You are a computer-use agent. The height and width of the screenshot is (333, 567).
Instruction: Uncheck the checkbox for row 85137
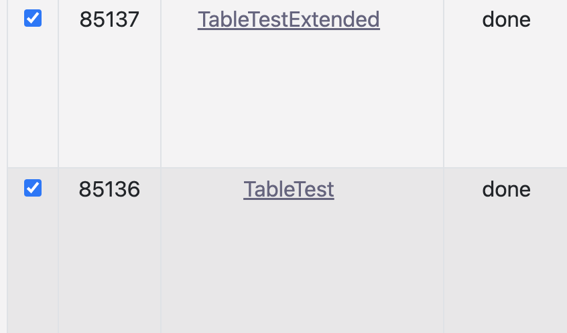pos(33,19)
